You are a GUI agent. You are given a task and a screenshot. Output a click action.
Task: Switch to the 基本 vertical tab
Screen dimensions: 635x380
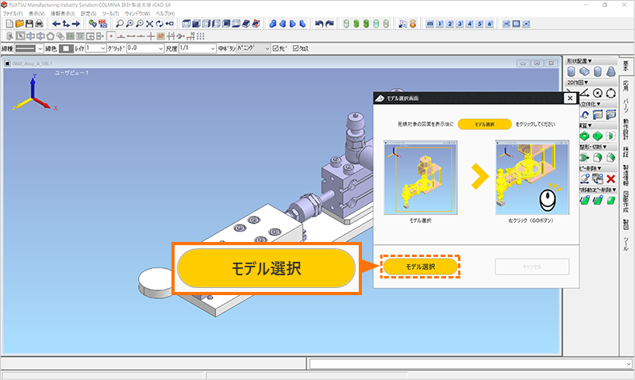626,66
